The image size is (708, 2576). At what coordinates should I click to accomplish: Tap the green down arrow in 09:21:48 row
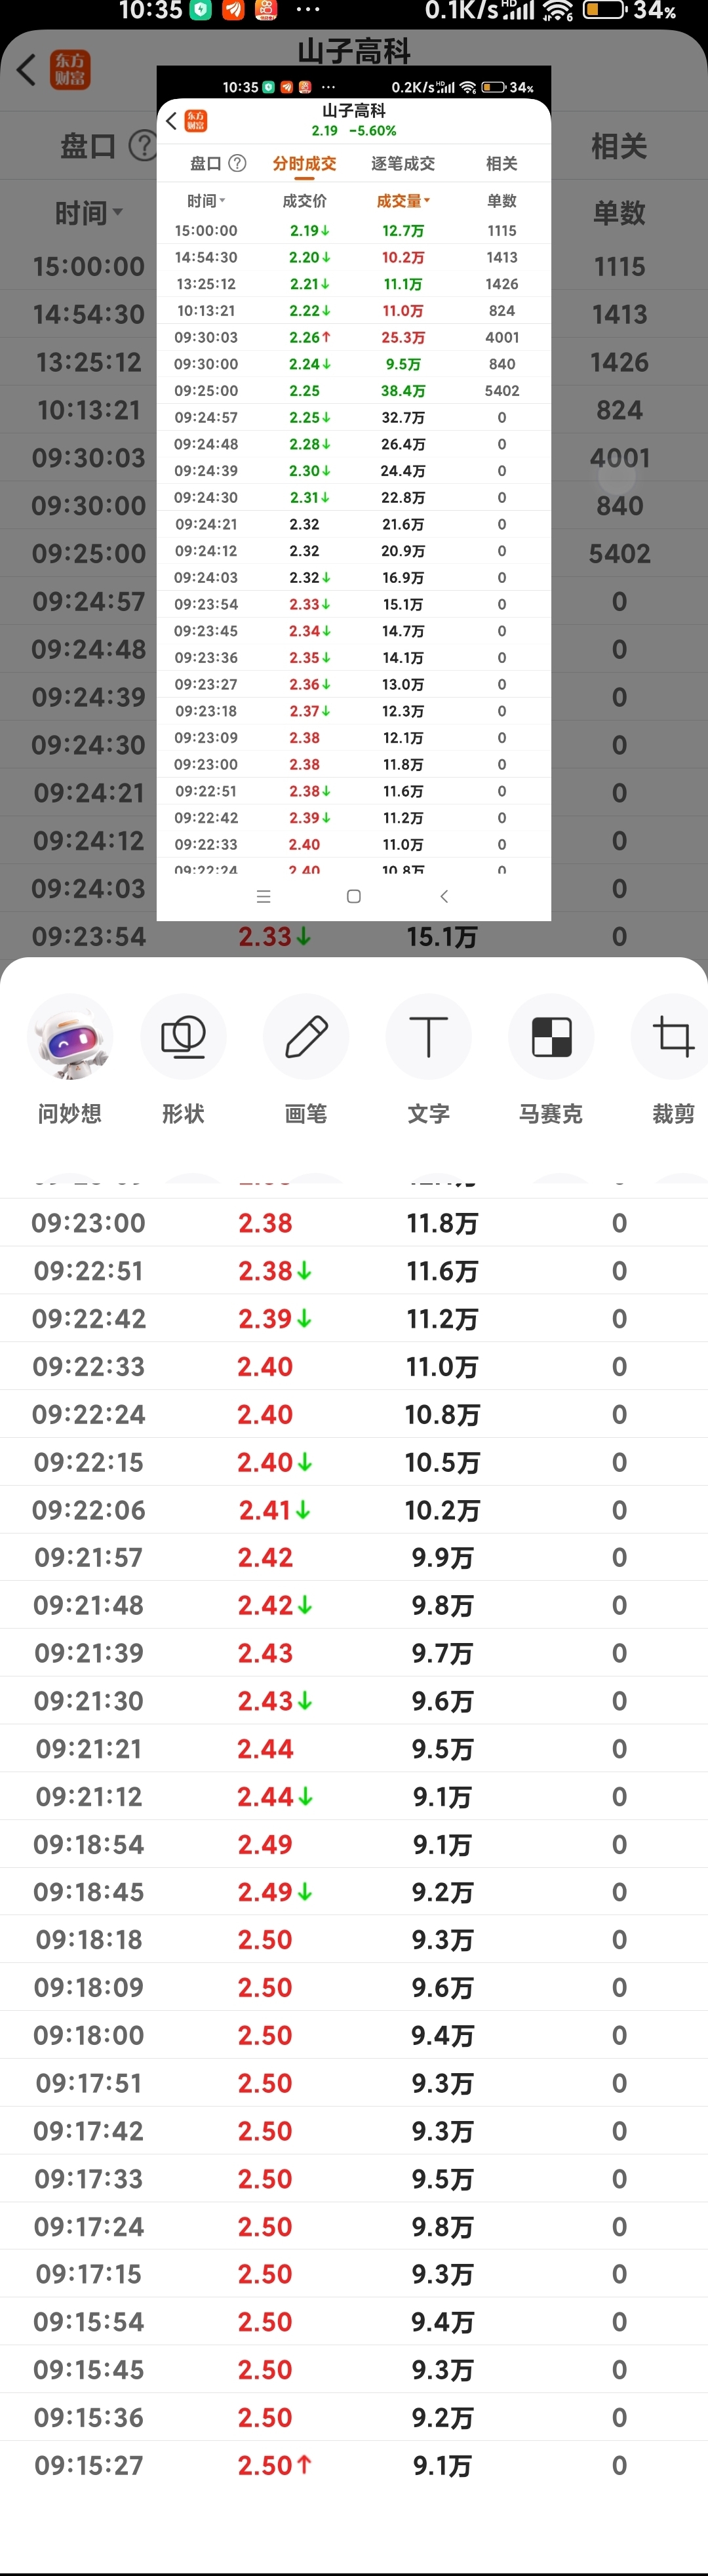point(305,1605)
